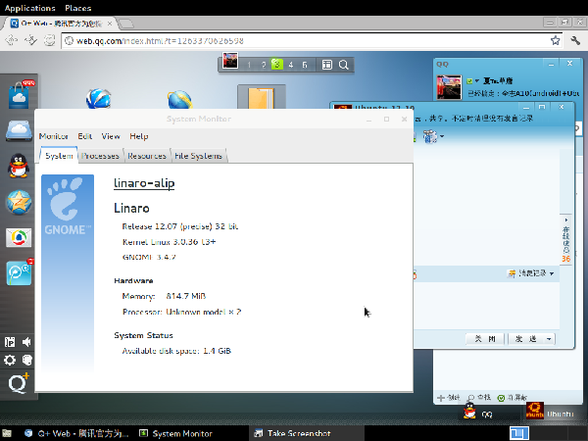Open a new browser tab
Screen dimensions: 588x441
[x=126, y=24]
